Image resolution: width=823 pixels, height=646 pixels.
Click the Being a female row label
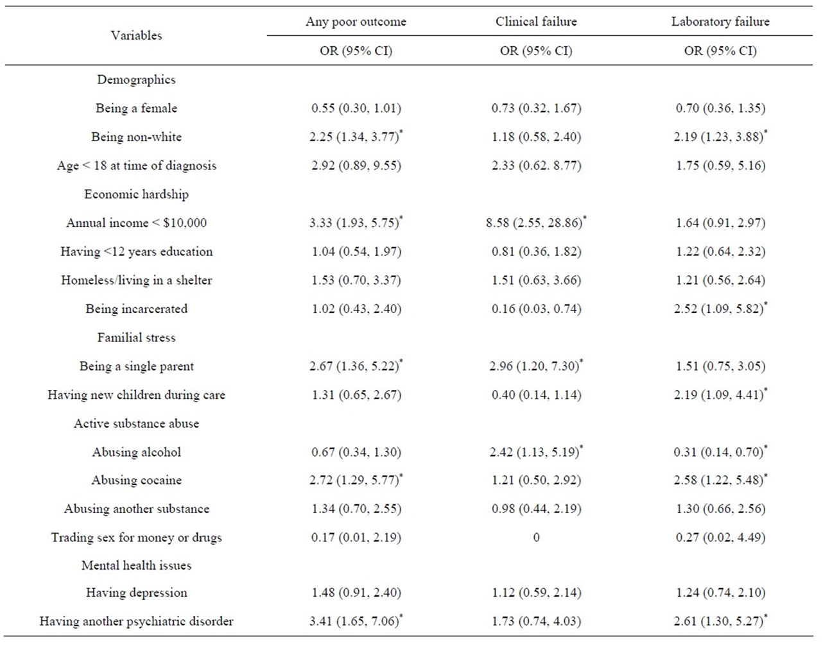(x=136, y=108)
